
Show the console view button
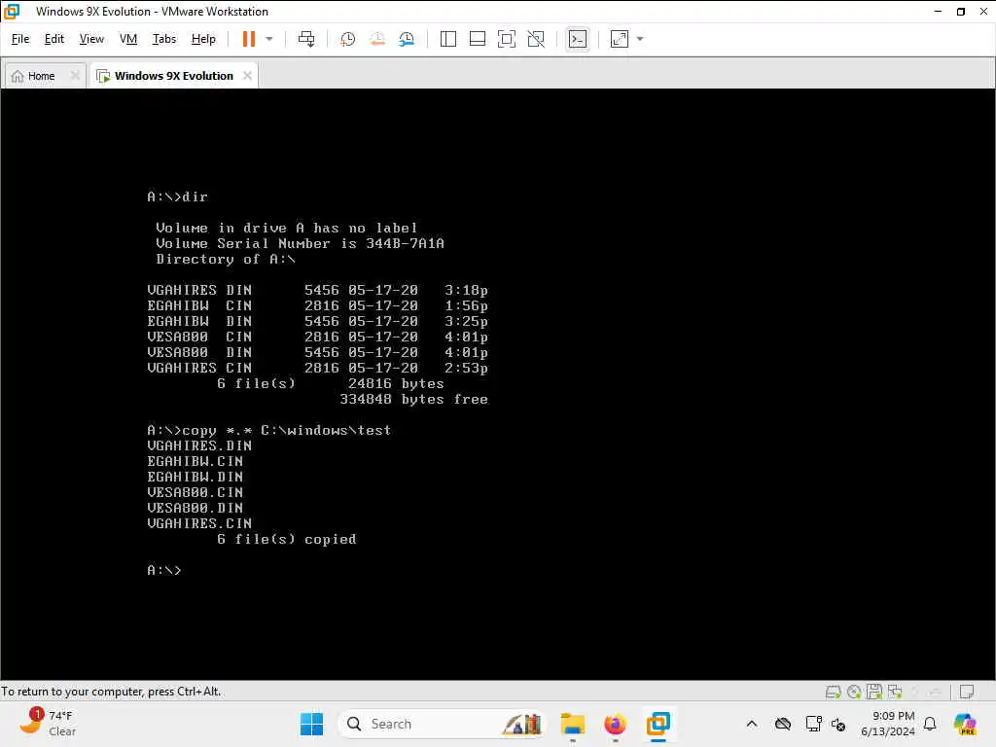(578, 39)
